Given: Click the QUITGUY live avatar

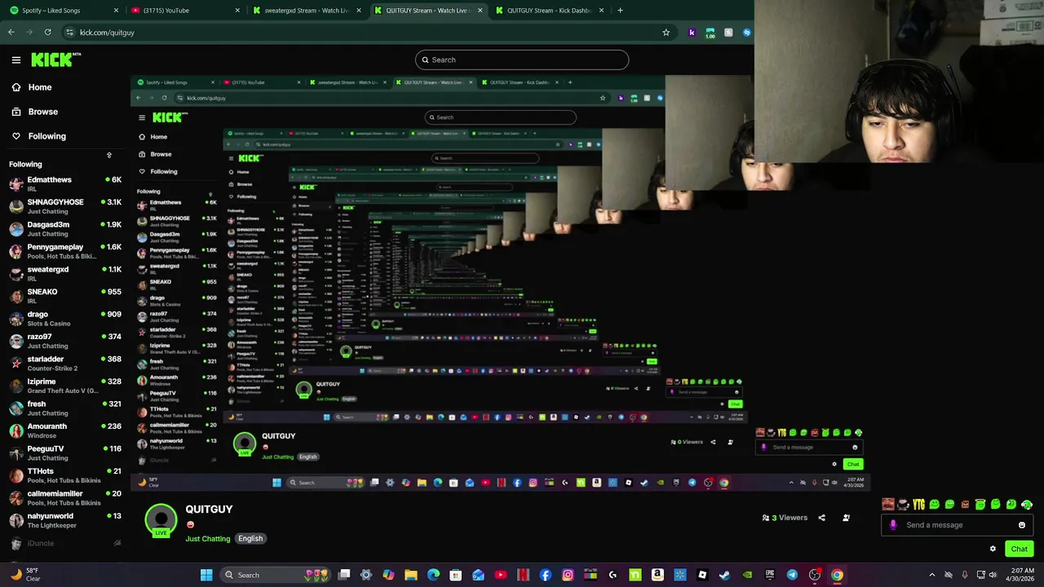Looking at the screenshot, I should point(161,521).
